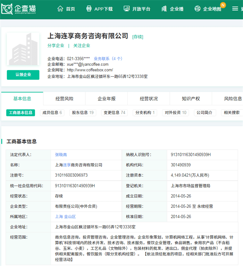
Task: Go to 首页 in navigation
Action: click(70, 9)
